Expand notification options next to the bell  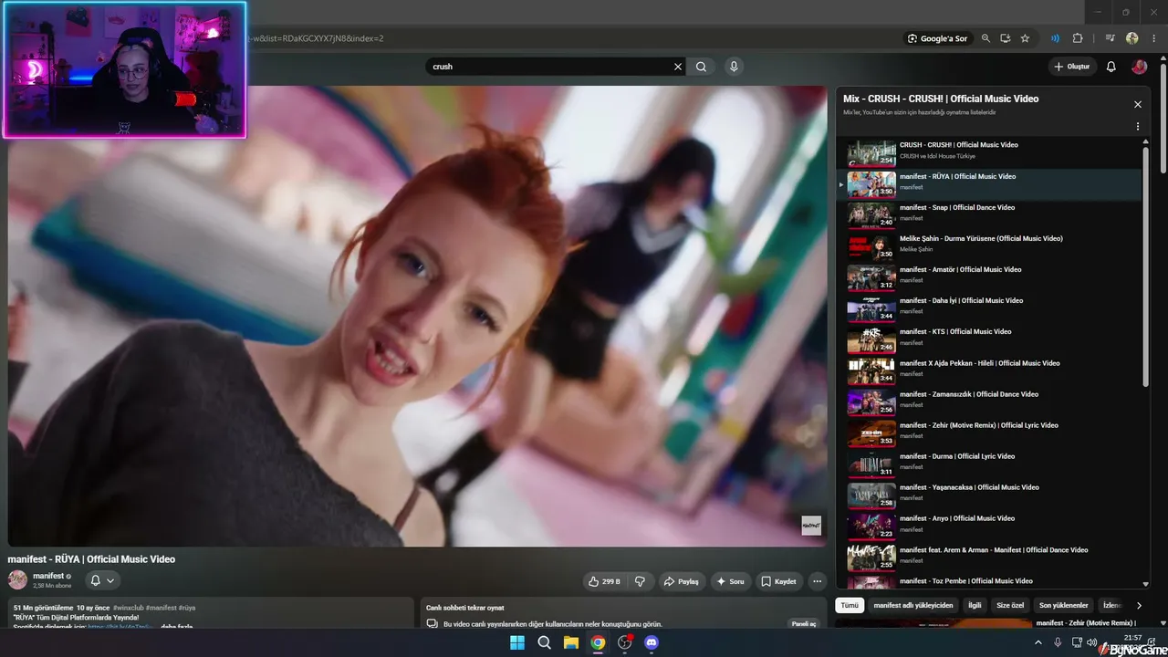[x=110, y=580]
